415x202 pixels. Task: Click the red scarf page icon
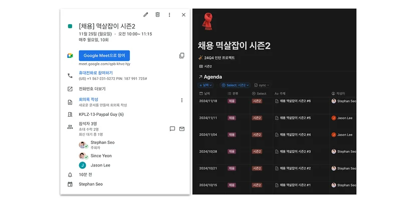207,21
